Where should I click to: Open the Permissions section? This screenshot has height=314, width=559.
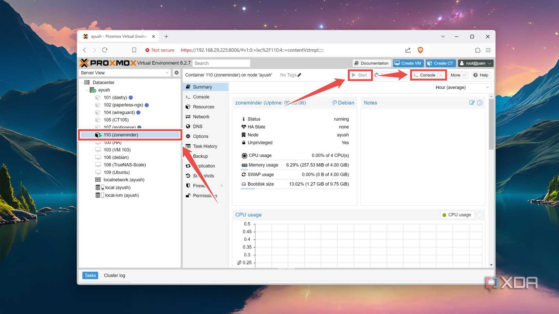click(x=206, y=196)
